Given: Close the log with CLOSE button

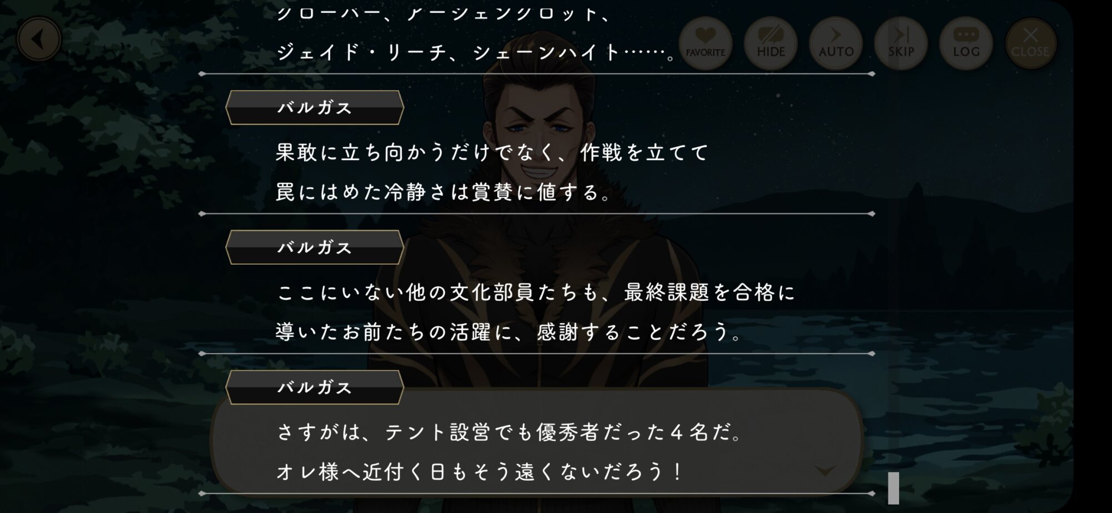Looking at the screenshot, I should (x=1030, y=43).
